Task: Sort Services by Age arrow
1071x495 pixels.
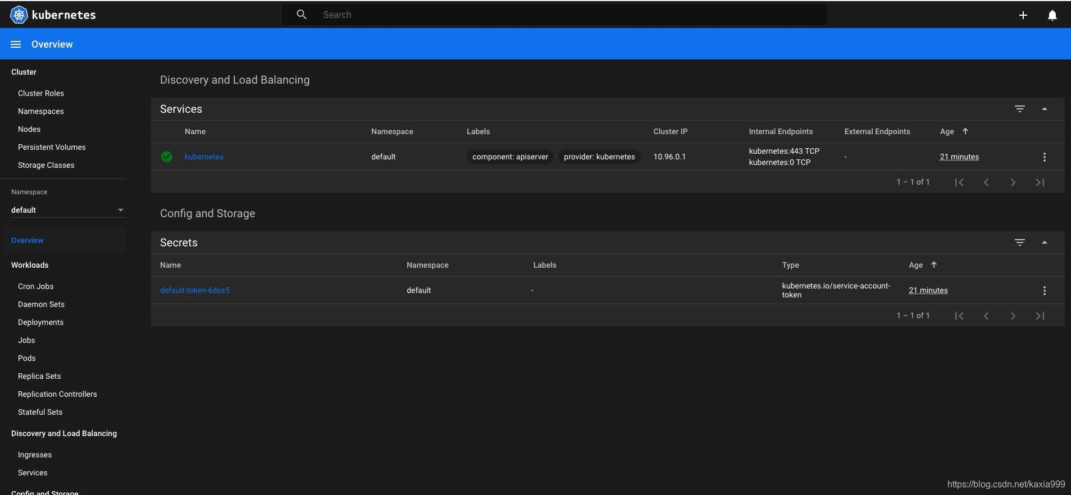Action: tap(965, 131)
